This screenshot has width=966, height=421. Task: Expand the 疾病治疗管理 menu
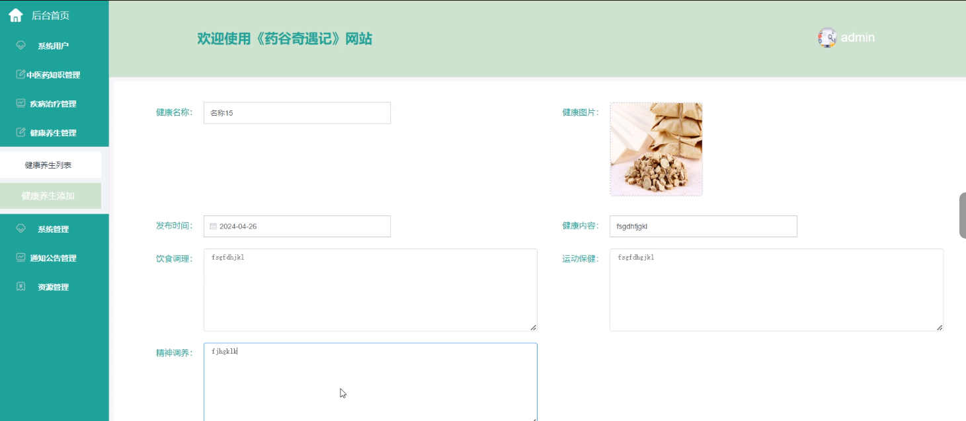[54, 104]
